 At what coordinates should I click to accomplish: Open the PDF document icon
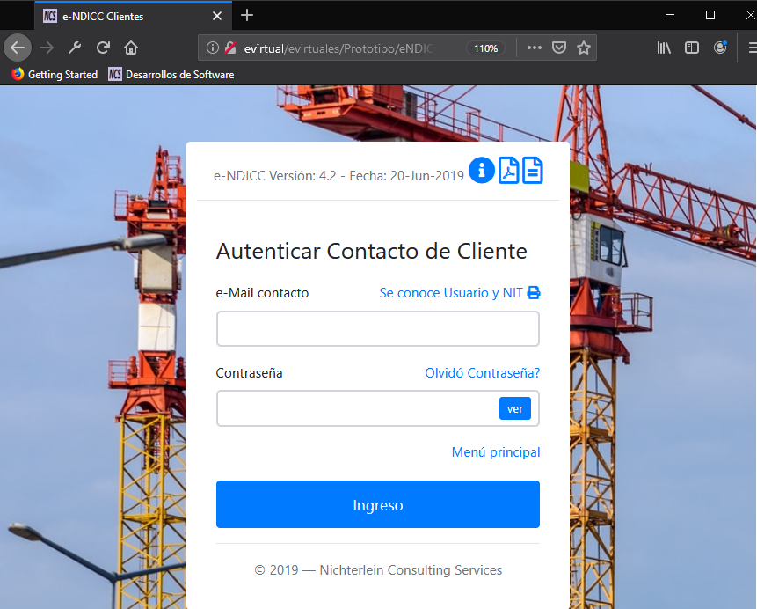pos(508,170)
